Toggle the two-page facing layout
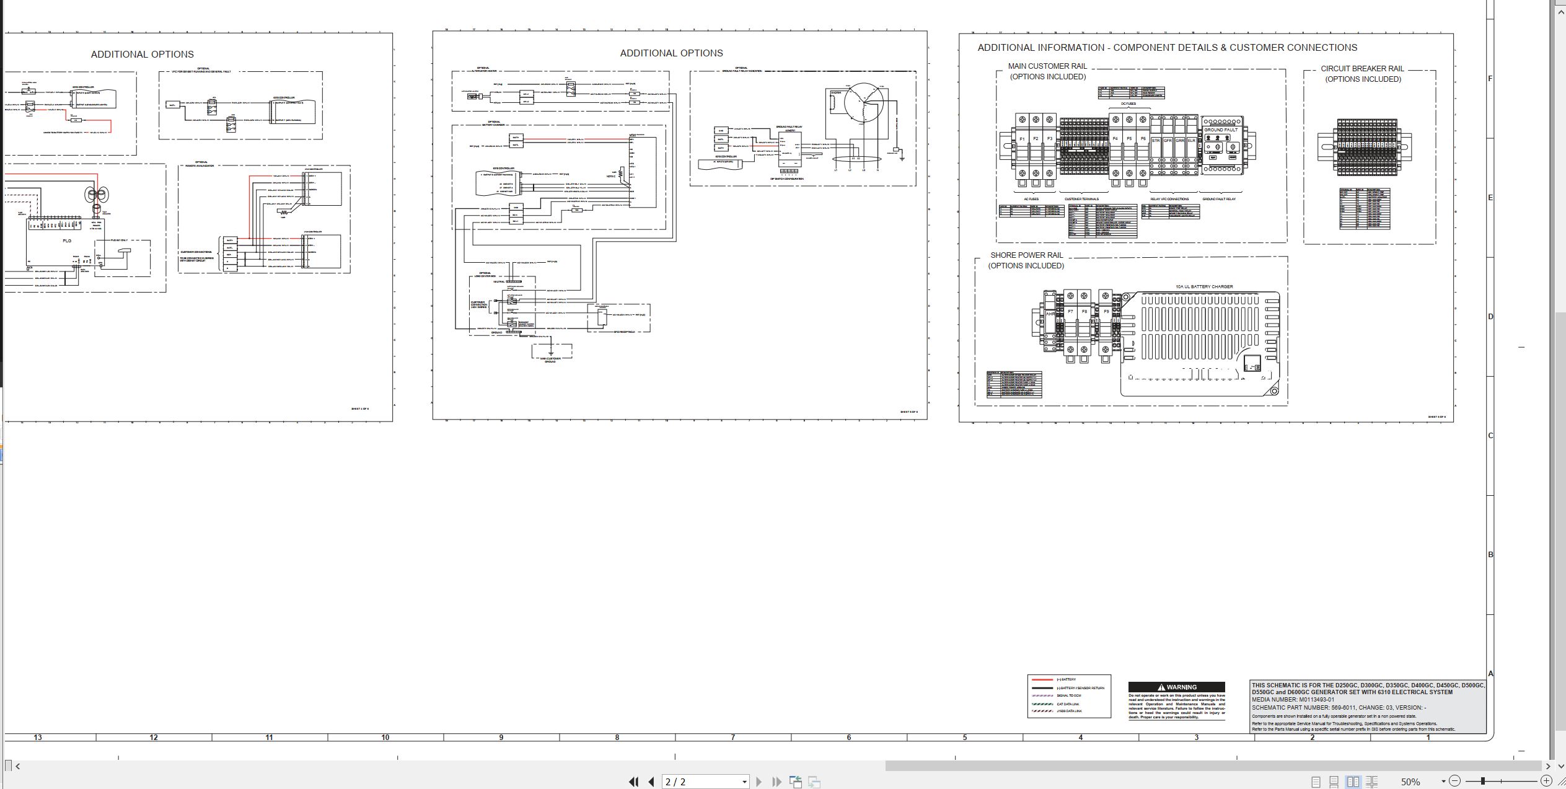Screen dimensions: 1566x789 (1353, 782)
